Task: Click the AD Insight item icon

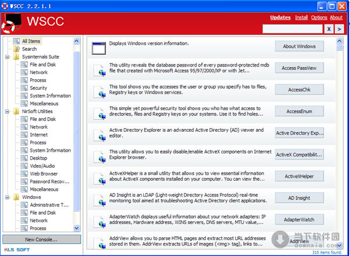Action: click(x=99, y=200)
